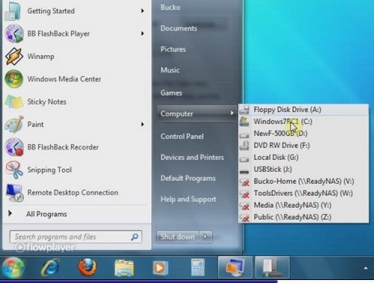Show hidden system tray icons
374x283 pixels.
[366, 268]
